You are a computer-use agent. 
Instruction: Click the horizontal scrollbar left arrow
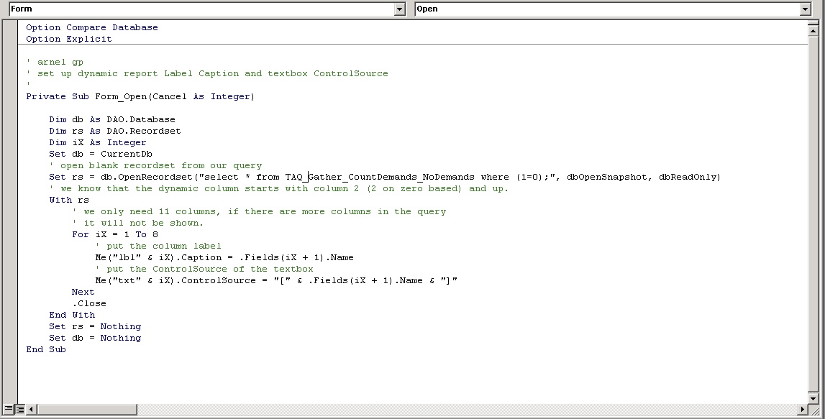31,409
